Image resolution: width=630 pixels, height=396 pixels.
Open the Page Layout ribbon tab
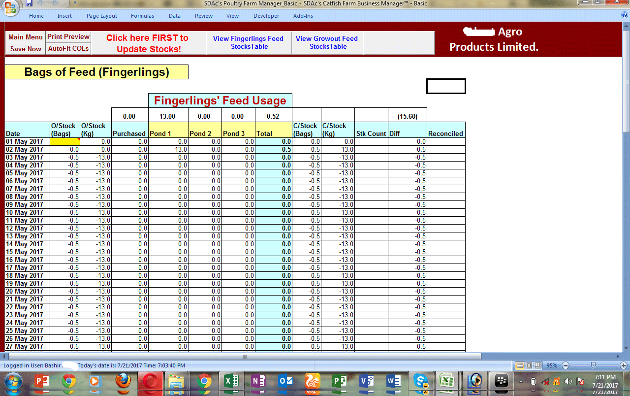(x=102, y=16)
